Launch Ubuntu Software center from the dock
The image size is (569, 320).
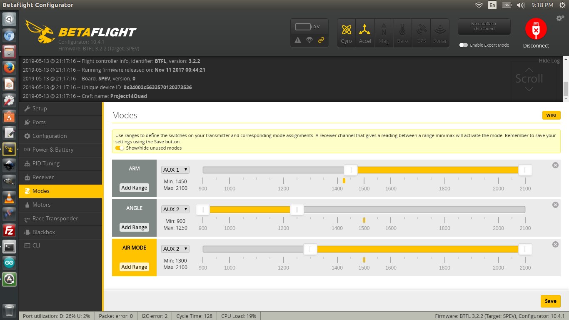click(9, 116)
